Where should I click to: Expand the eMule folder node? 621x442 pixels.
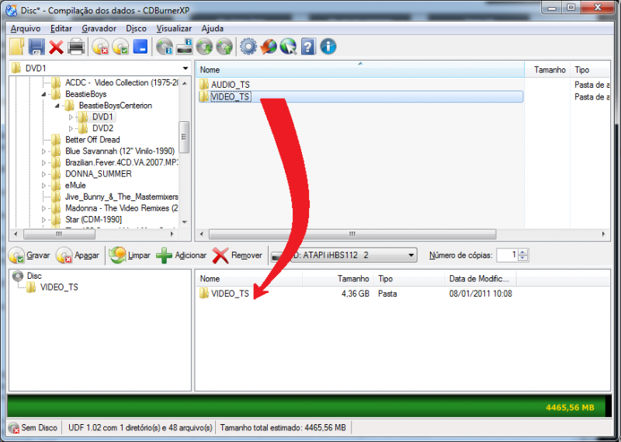[44, 186]
